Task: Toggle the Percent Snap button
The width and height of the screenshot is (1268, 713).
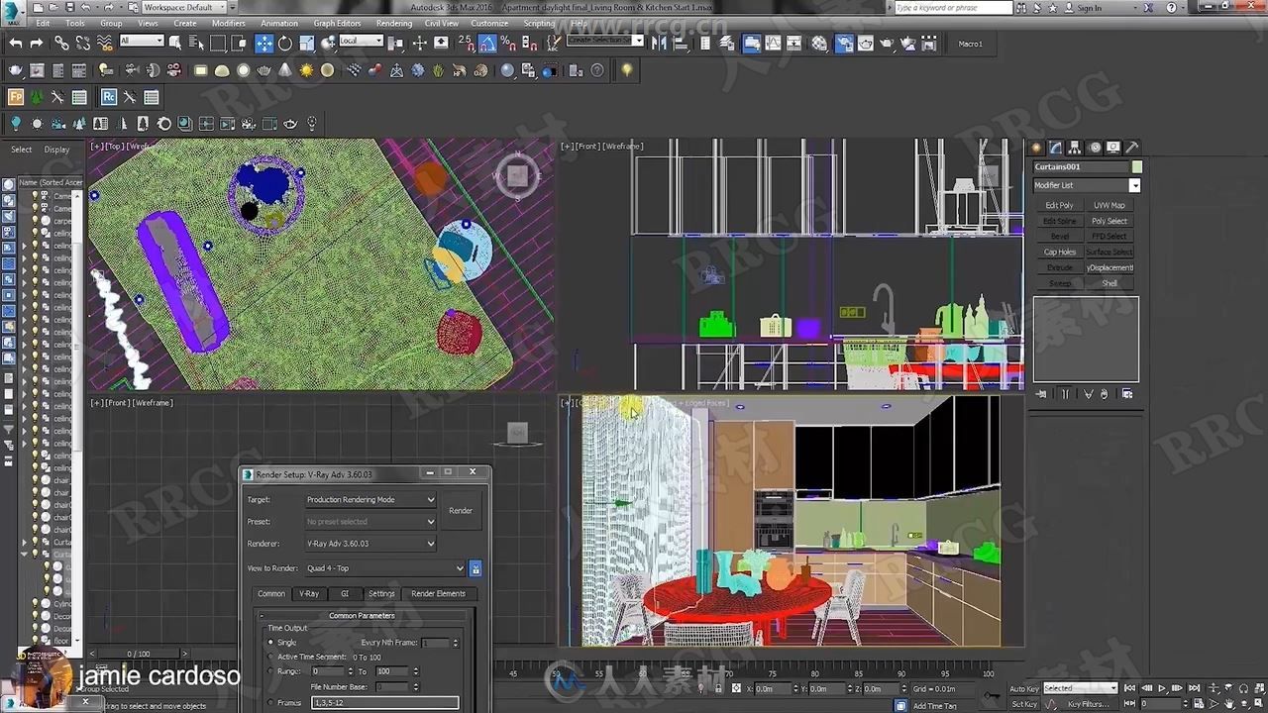Action: click(508, 43)
